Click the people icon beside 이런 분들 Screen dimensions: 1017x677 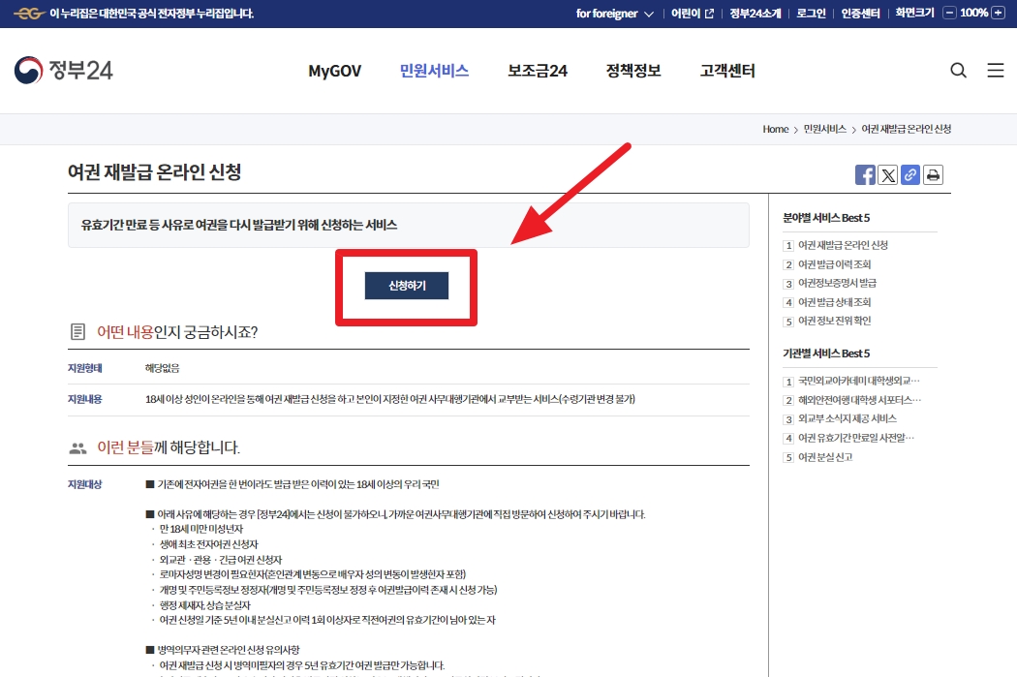pyautogui.click(x=77, y=448)
